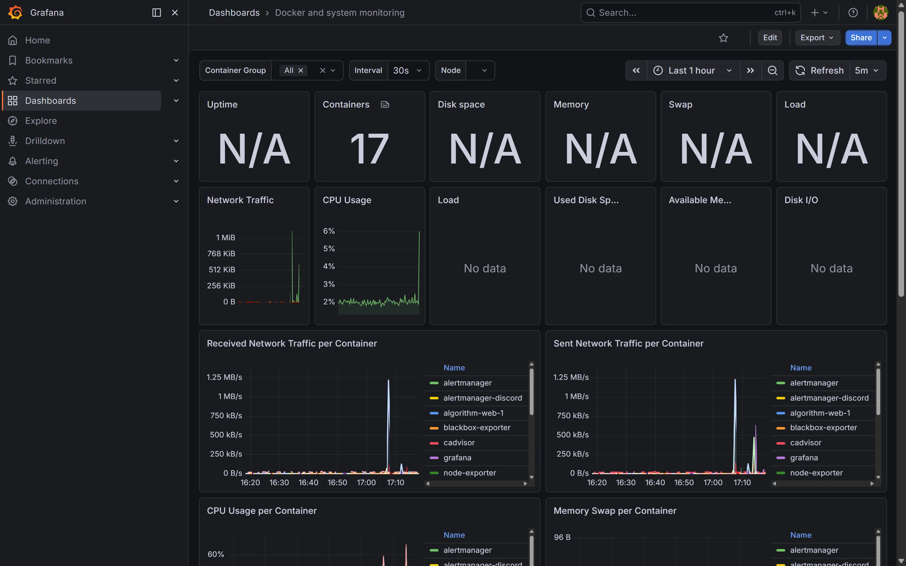This screenshot has height=566, width=906.
Task: Toggle grafana series in Received Traffic legend
Action: click(457, 458)
